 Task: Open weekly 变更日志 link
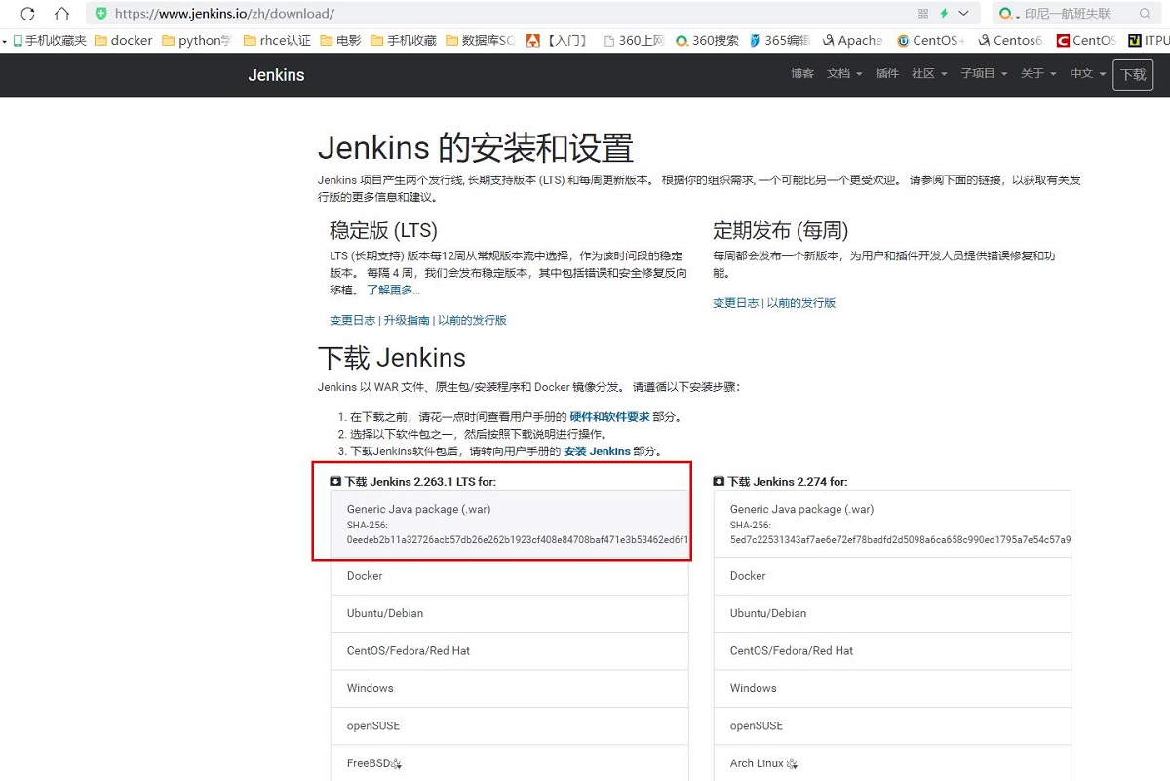[x=735, y=303]
